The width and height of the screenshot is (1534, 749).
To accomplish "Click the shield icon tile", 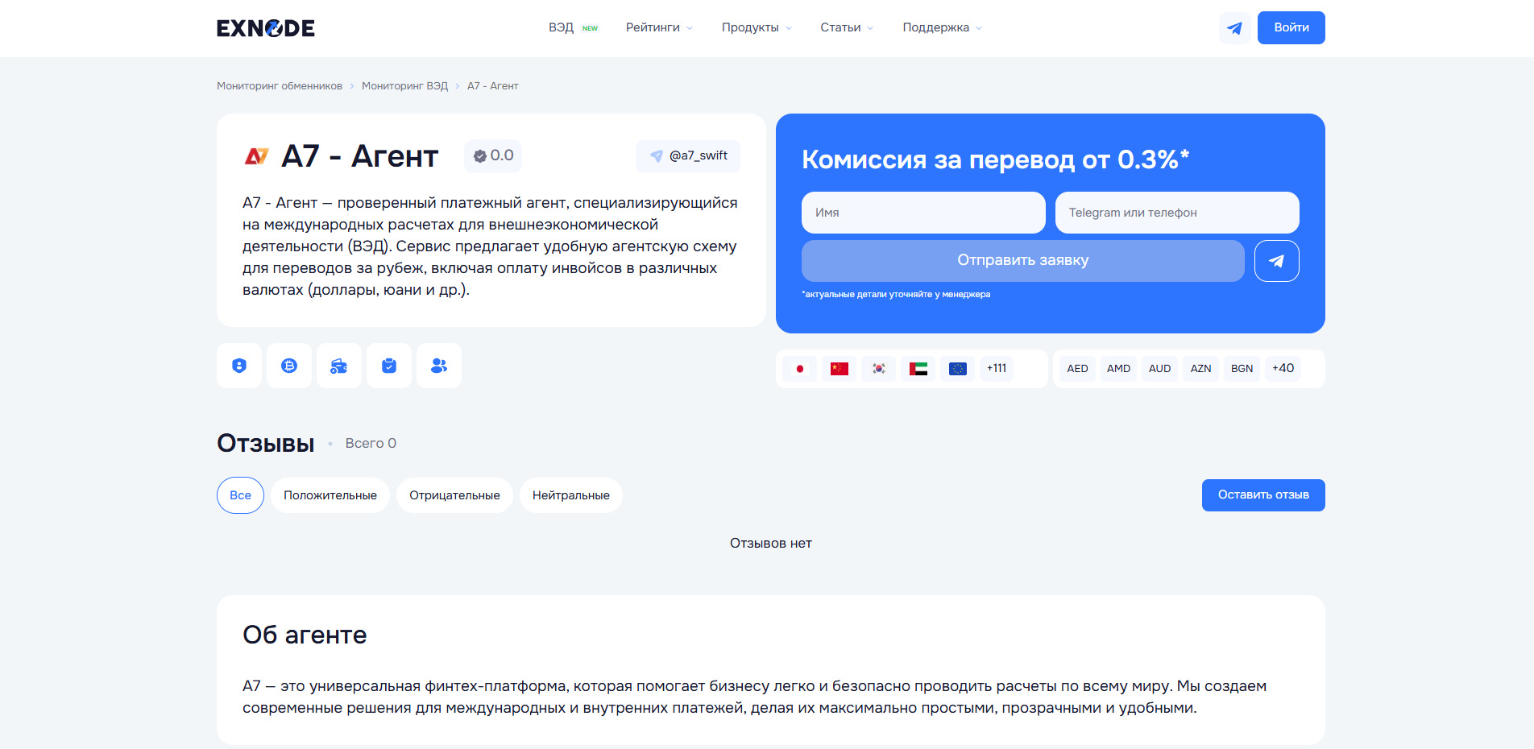I will pos(239,366).
